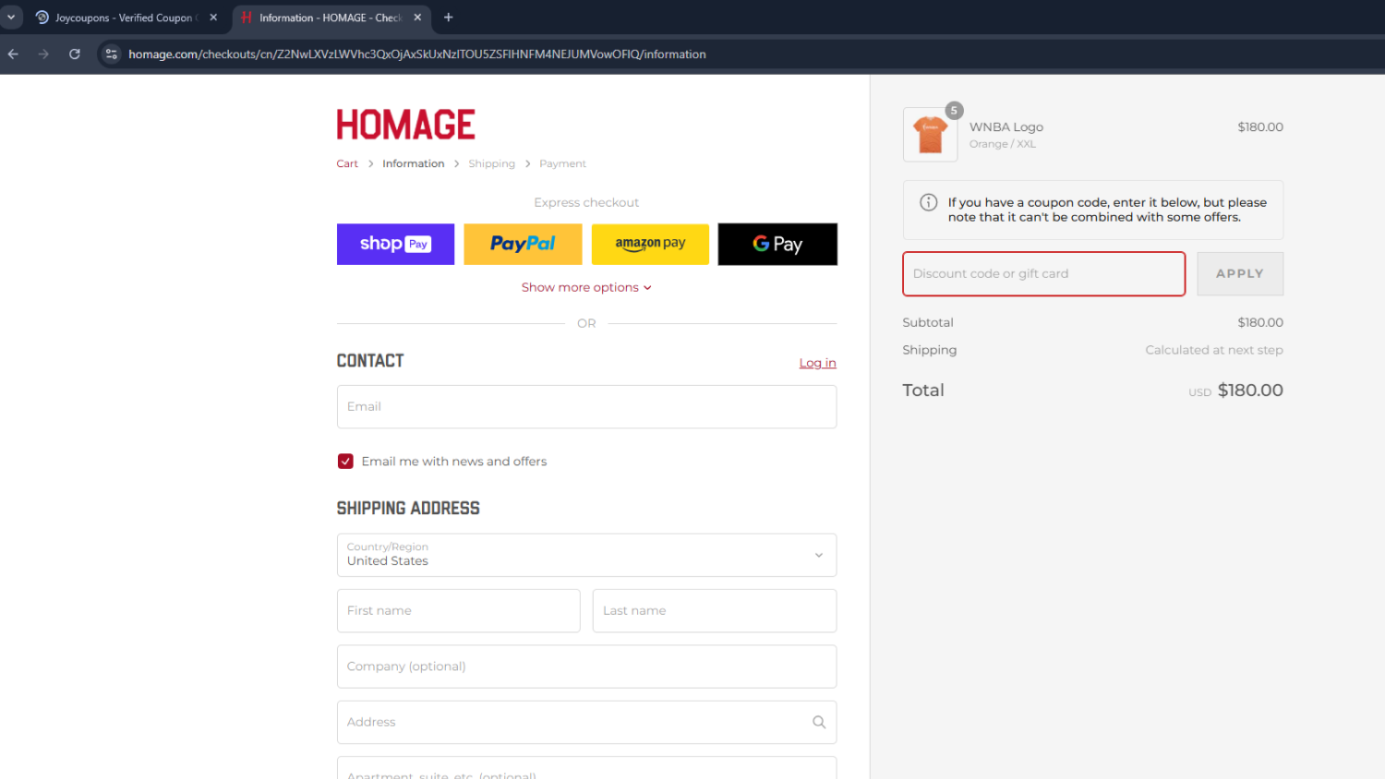Viewport: 1385px width, 779px height.
Task: Choose PayPal express checkout
Action: click(x=523, y=245)
